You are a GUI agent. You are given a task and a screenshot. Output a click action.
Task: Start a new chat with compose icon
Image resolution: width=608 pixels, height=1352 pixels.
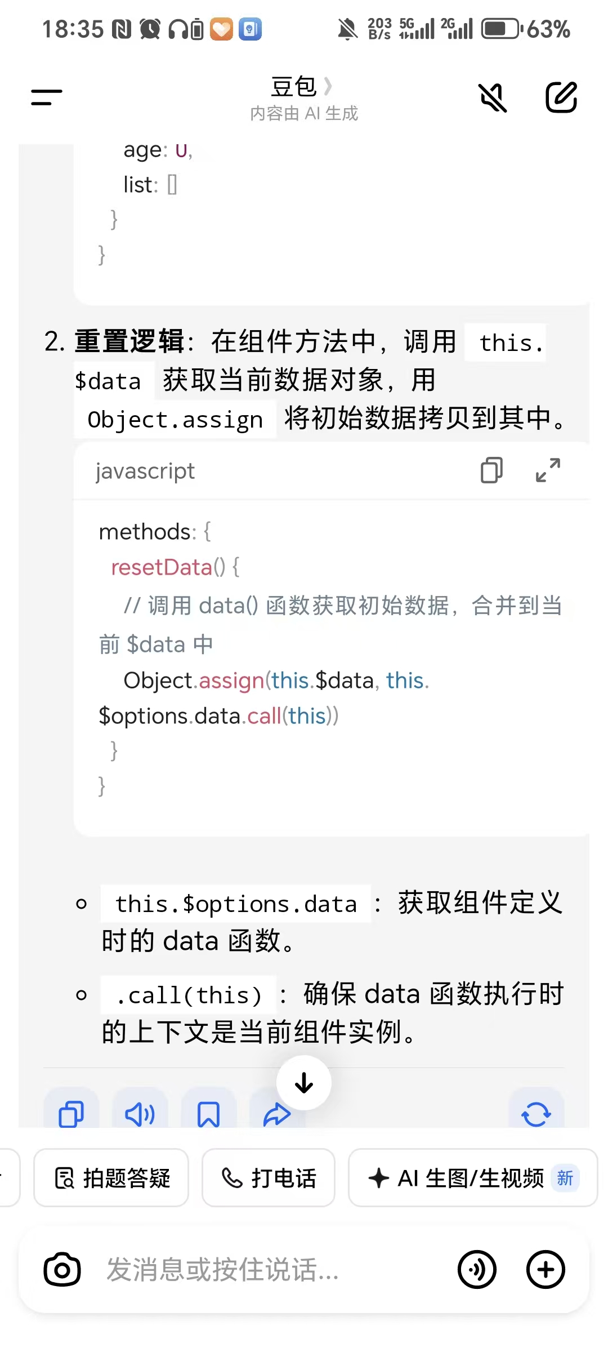pyautogui.click(x=561, y=97)
